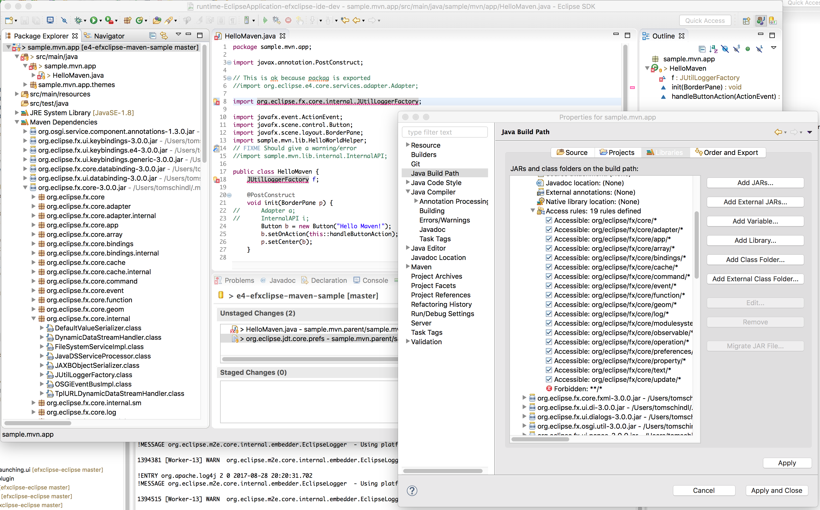Toggle the Accessible org/eclipse/fx/core/update/* checkbox
Screen dimensions: 820x510
[x=549, y=380]
